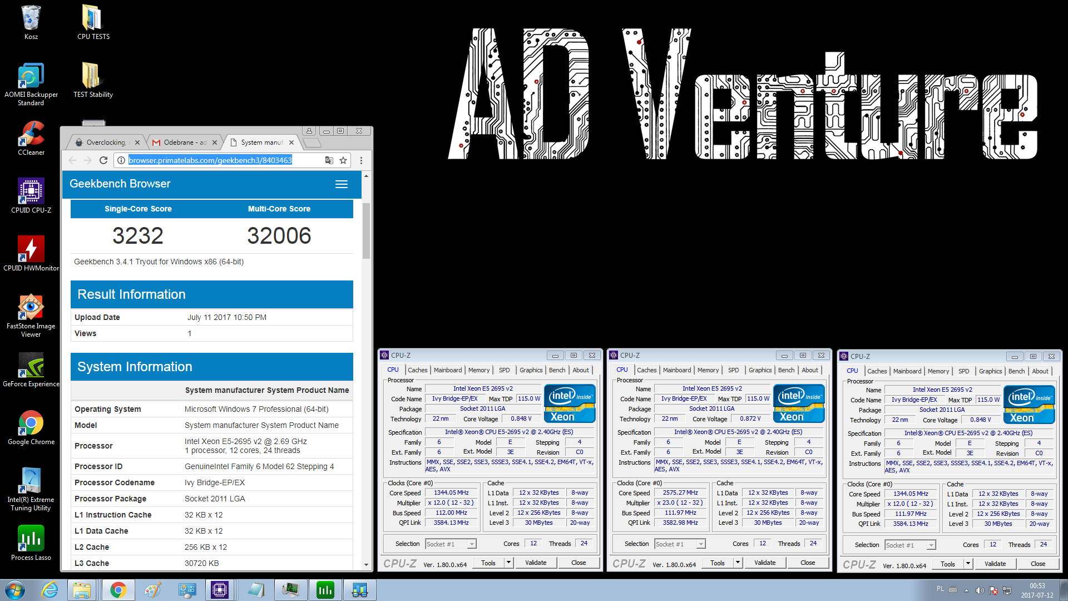This screenshot has width=1068, height=601.
Task: Click Close button in first CPU-Z
Action: point(578,563)
